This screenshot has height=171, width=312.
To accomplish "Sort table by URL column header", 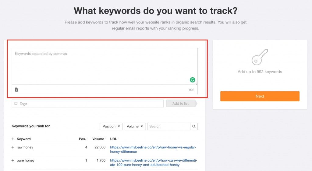I will click(x=114, y=139).
